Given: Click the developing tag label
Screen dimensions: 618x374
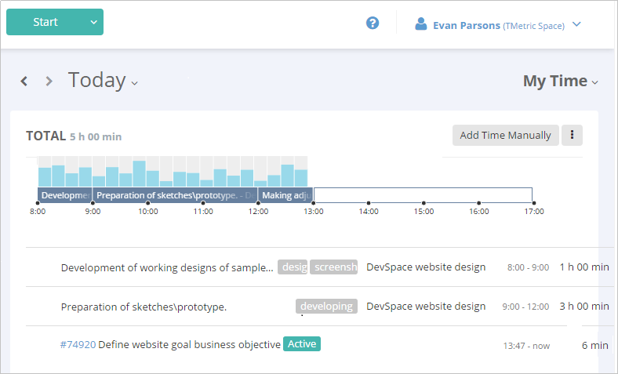Looking at the screenshot, I should [x=326, y=307].
